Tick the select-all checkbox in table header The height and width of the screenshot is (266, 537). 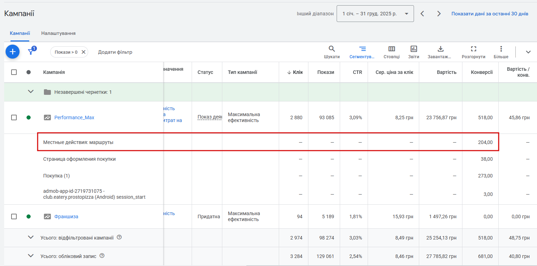[14, 72]
